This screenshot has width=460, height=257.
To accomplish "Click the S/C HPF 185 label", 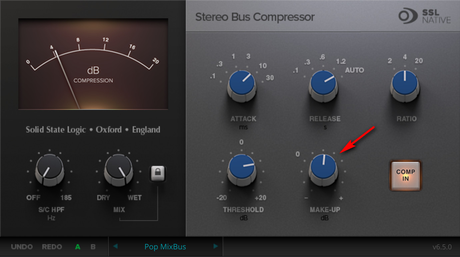I will pyautogui.click(x=66, y=198).
